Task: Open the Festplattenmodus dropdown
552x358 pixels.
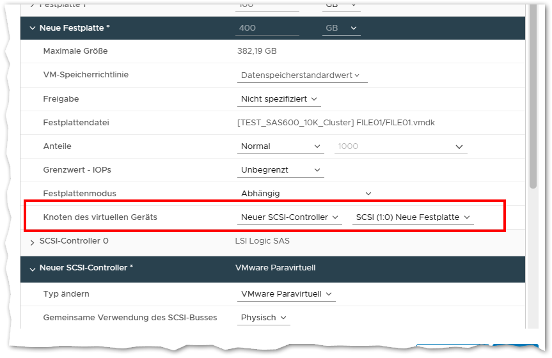Action: [x=304, y=193]
